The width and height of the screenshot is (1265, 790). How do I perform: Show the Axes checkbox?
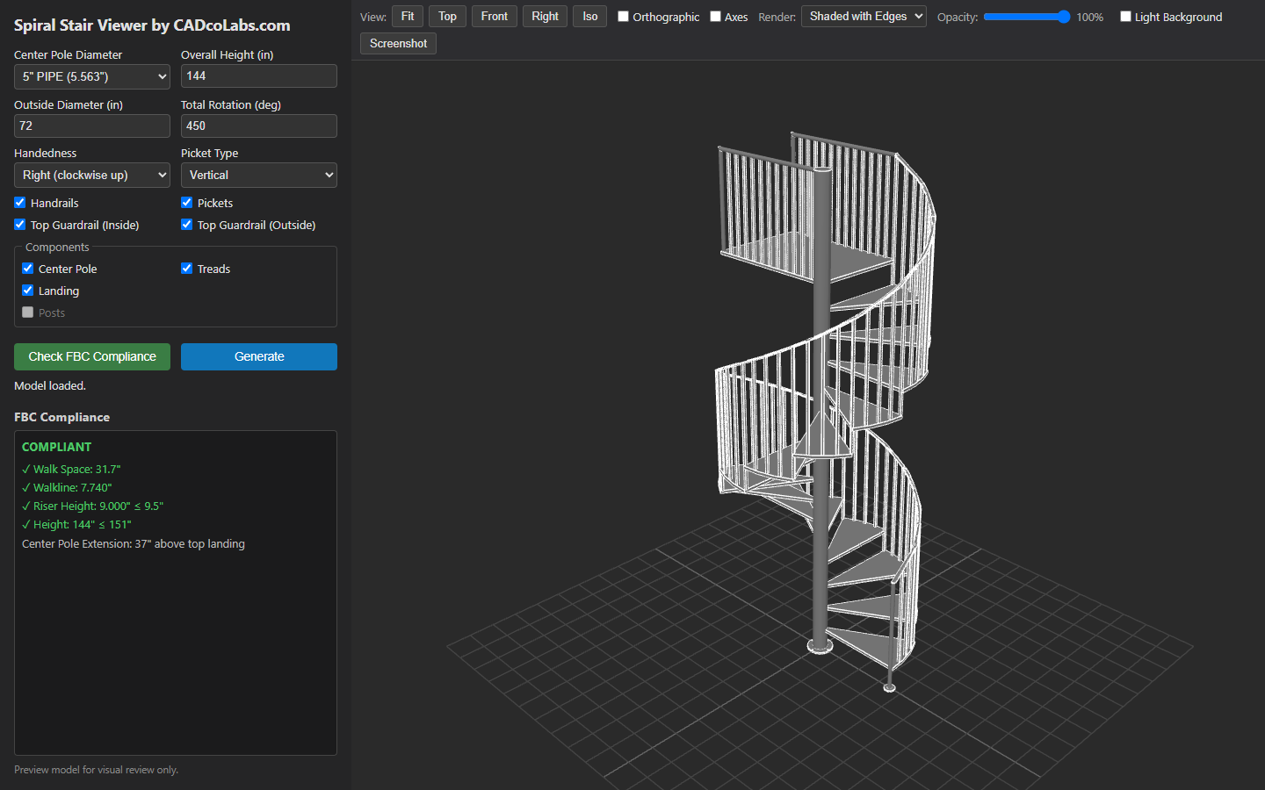tap(715, 17)
